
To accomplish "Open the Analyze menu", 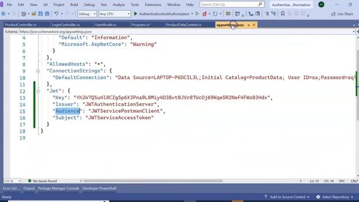I will (118, 4).
